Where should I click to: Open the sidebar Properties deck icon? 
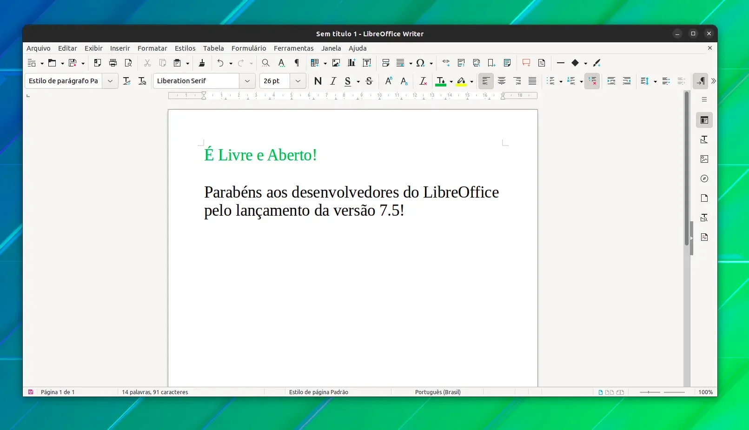click(704, 120)
